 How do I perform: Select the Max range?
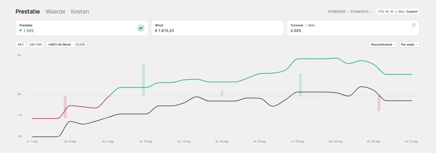coord(401,11)
